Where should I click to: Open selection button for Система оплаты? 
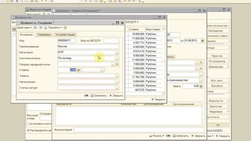117,58
